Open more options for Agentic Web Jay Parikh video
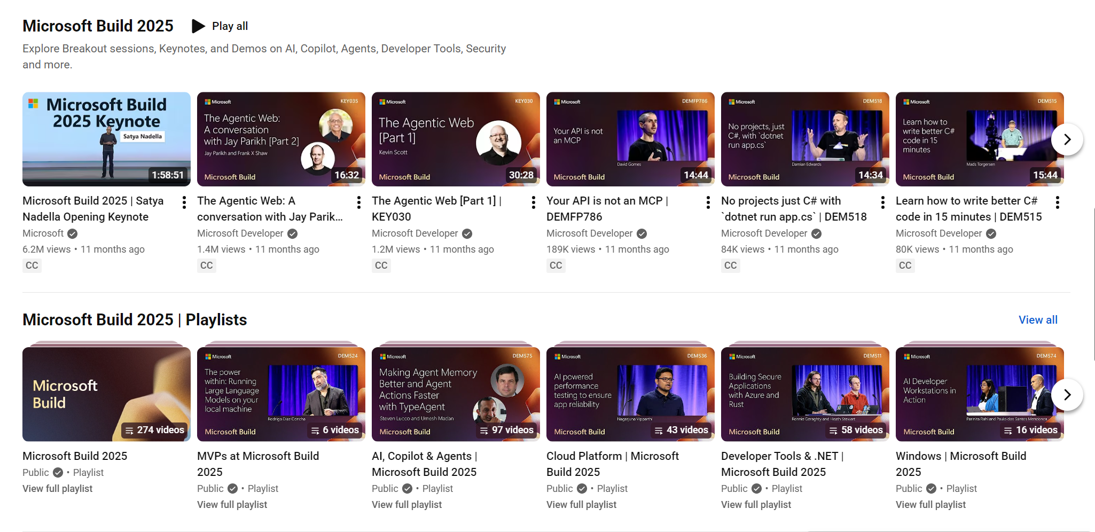1095x532 pixels. [359, 202]
